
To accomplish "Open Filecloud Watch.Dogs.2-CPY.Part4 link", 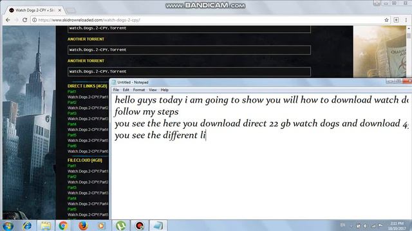I will pyautogui.click(x=88, y=204).
